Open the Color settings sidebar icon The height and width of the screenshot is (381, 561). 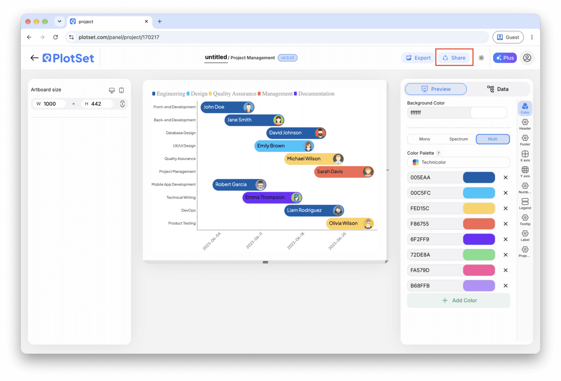click(x=525, y=109)
